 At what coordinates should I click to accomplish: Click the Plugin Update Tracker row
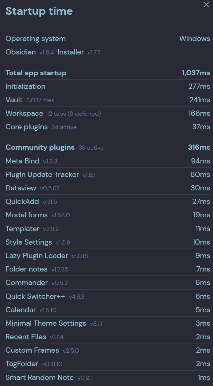(108, 174)
